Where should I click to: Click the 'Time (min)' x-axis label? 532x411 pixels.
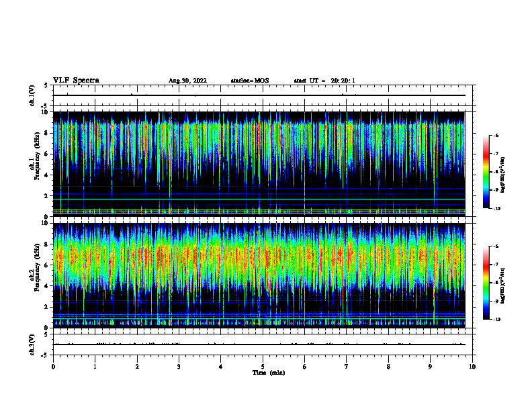pos(269,373)
